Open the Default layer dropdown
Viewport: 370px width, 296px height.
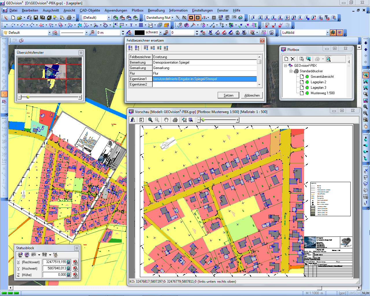point(49,33)
